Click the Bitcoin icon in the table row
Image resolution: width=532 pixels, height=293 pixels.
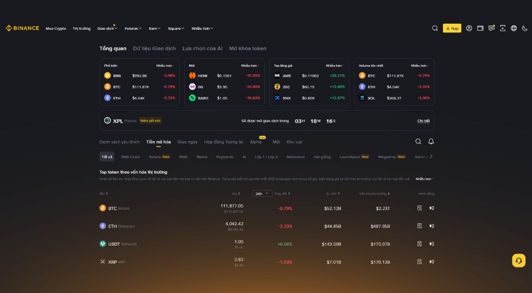click(103, 208)
